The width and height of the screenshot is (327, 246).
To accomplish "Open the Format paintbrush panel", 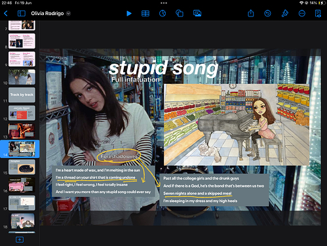I will (284, 13).
